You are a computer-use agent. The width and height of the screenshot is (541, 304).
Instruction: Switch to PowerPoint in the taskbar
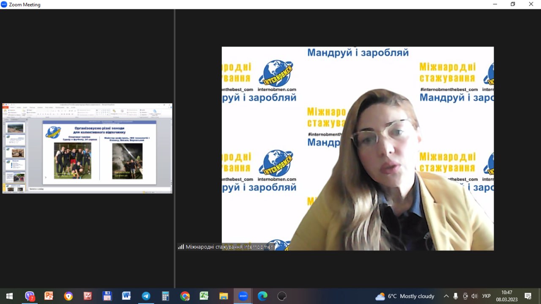[x=49, y=296]
